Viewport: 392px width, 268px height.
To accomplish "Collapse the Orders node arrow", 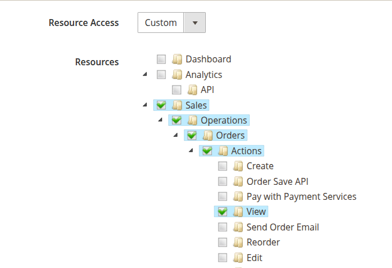I will click(175, 135).
